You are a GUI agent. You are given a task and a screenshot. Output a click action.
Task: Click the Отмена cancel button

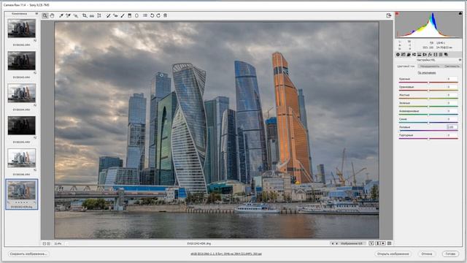[x=426, y=254]
